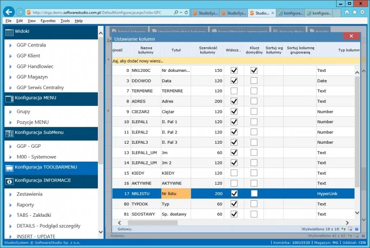Expand the Zestawienia tree arrow

(x=10, y=195)
